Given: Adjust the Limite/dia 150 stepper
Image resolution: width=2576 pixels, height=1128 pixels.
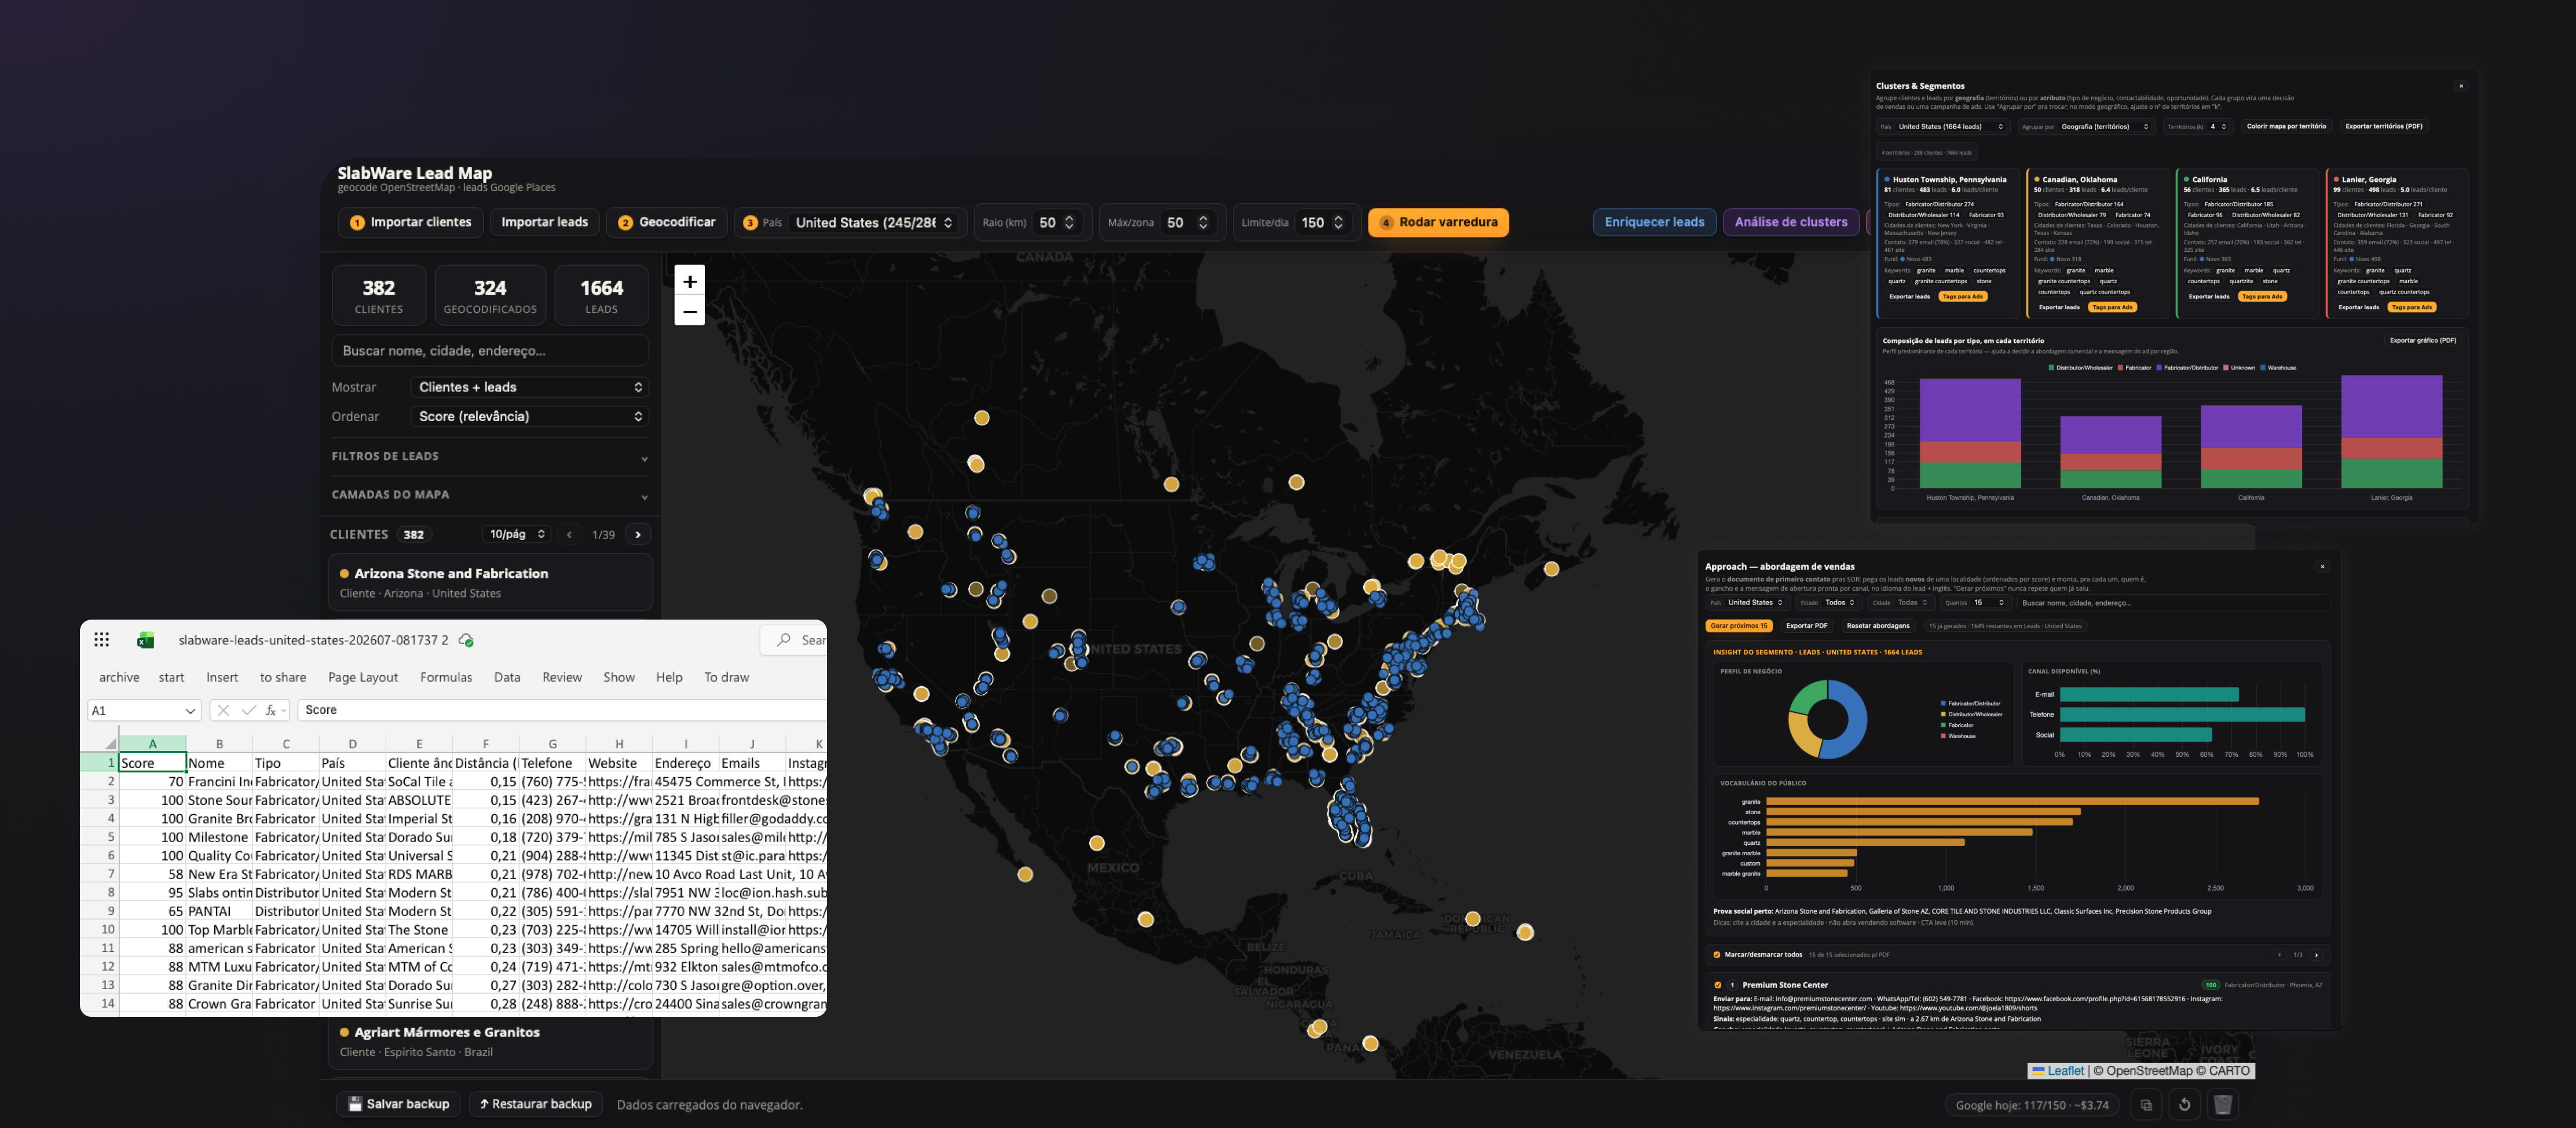Looking at the screenshot, I should (x=1338, y=223).
